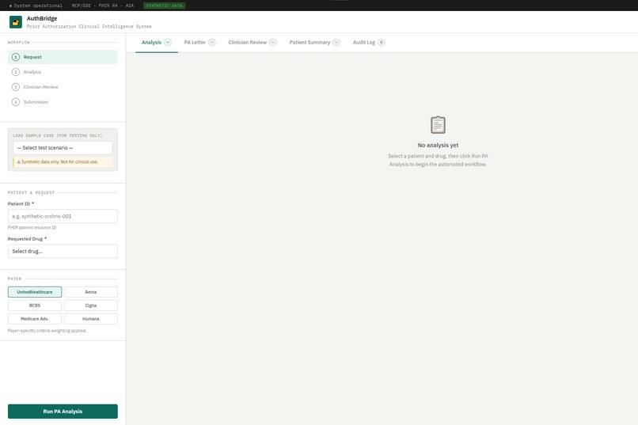Open the Select test scenario dropdown

(x=63, y=148)
